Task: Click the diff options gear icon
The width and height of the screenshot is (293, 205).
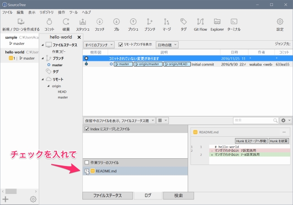Action: (283, 120)
